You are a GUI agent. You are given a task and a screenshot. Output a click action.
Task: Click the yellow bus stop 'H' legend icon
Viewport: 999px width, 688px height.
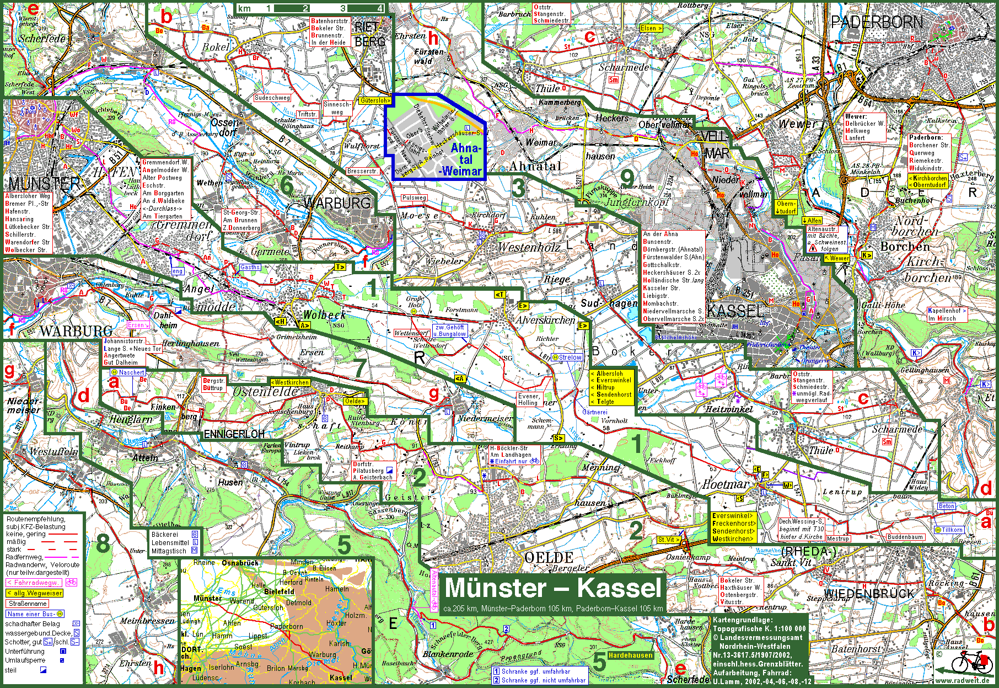pos(60,614)
